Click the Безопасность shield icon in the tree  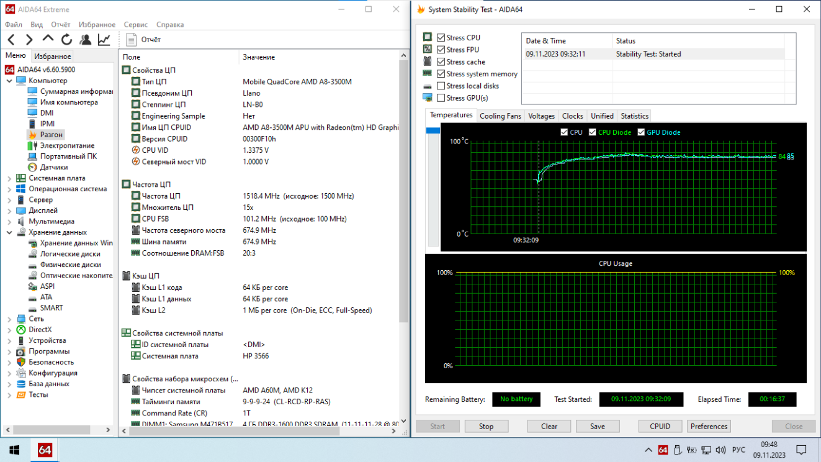tap(21, 362)
